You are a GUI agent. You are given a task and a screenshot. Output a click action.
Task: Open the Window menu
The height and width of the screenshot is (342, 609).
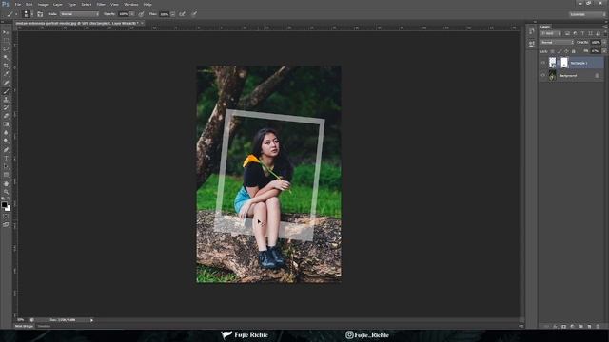coord(131,4)
